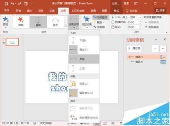Viewport: 170px width, 126px height.
Task: Select 锁定(L) locked origin option
Action: [84, 84]
